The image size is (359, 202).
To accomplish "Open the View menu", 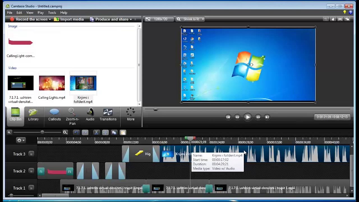I will (x=30, y=13).
